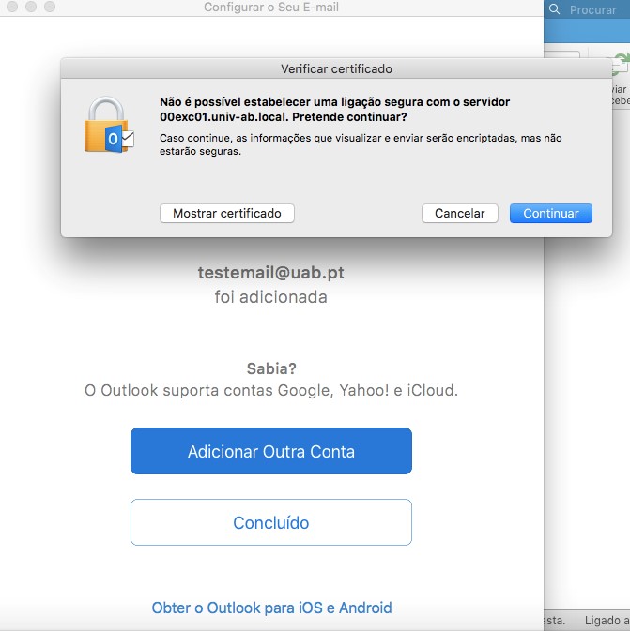Open Mostrar certificado to view certificate
This screenshot has width=630, height=631.
(226, 214)
